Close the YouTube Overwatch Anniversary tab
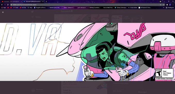This screenshot has width=175, height=94. [x=21, y=2]
